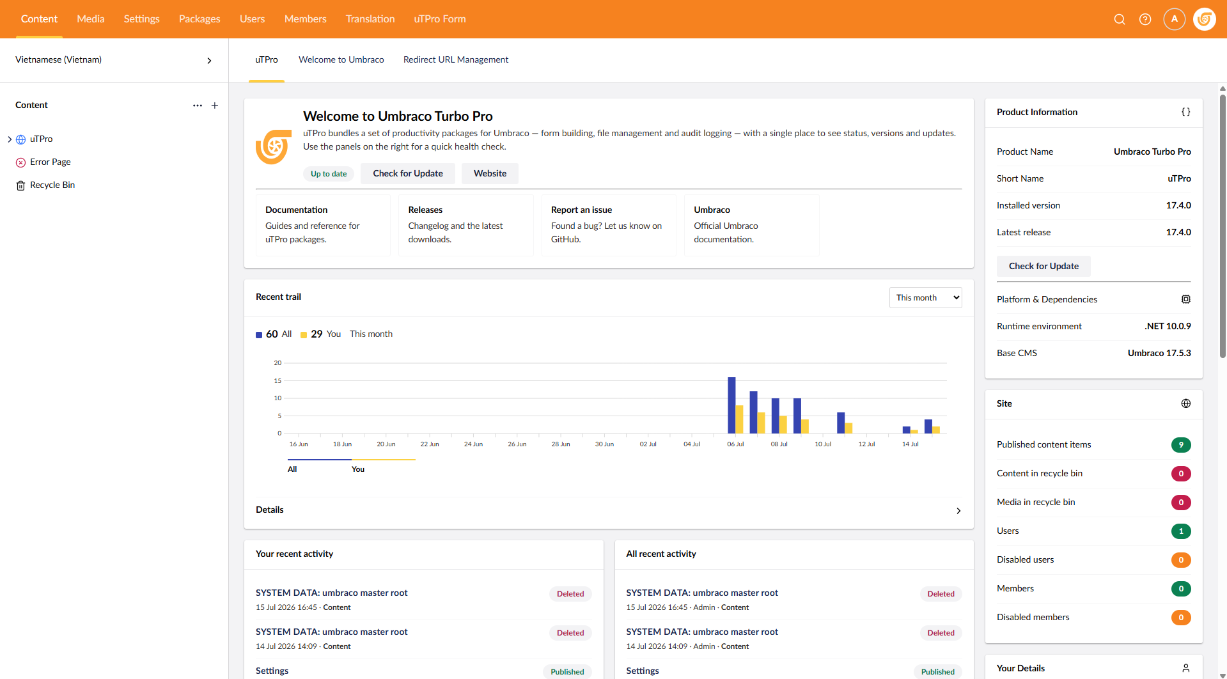Click the Disabled members count badge
Image resolution: width=1227 pixels, height=679 pixels.
click(x=1181, y=618)
